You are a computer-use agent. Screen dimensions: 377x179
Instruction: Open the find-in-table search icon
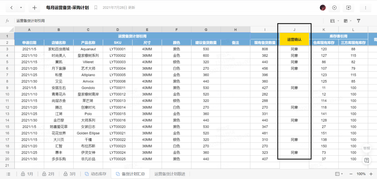(x=333, y=21)
